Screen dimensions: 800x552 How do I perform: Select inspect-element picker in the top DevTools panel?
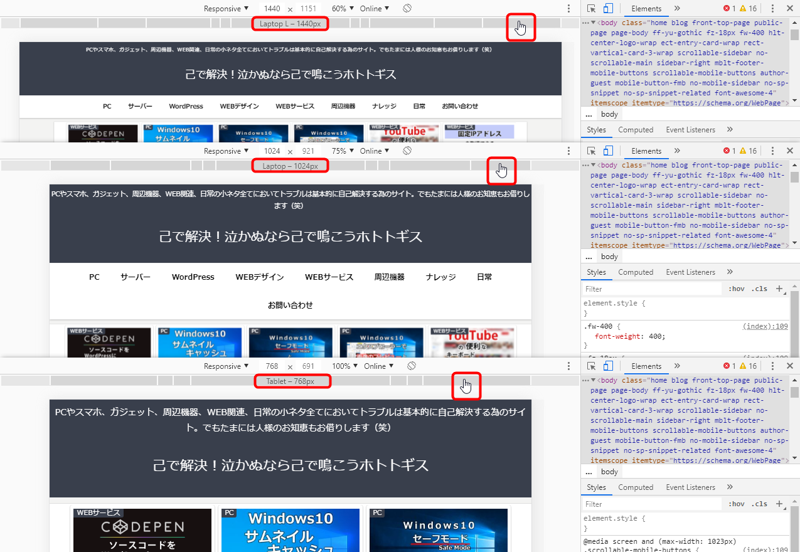[592, 9]
